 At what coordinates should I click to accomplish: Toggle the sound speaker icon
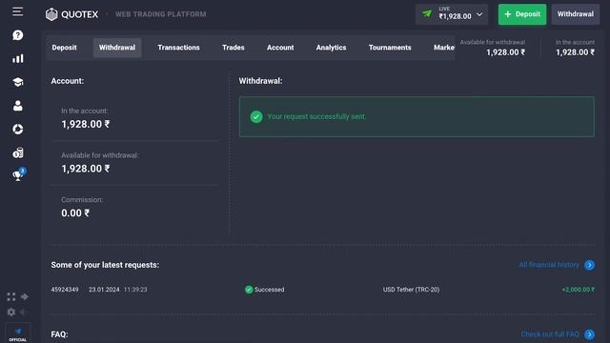coord(24,312)
